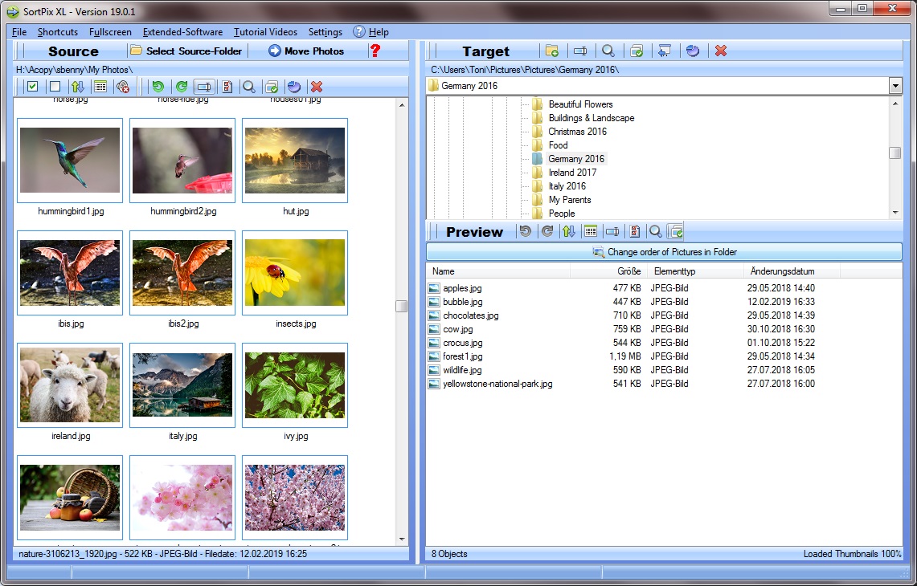The image size is (917, 586).
Task: Rotate left using green counterclockwise arrow in Source
Action: (x=158, y=87)
